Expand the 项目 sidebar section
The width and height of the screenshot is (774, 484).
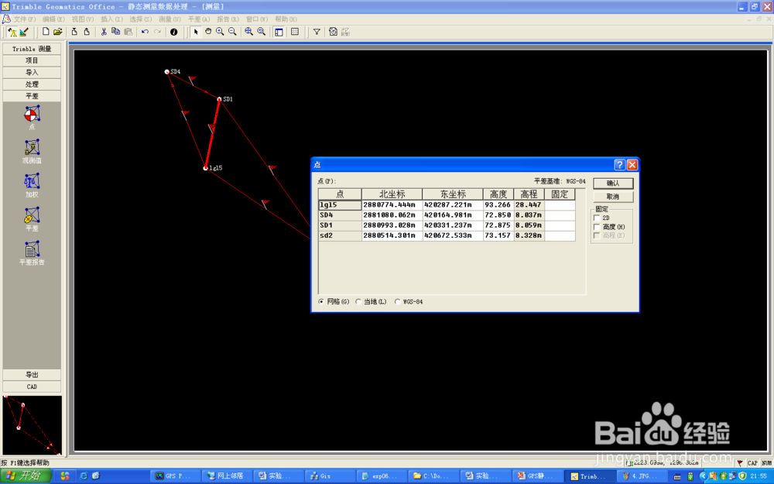click(x=32, y=60)
